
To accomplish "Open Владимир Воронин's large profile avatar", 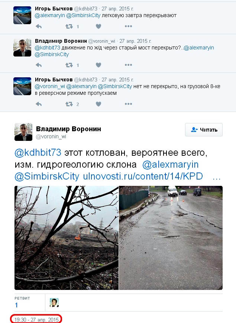I will [x=23, y=132].
